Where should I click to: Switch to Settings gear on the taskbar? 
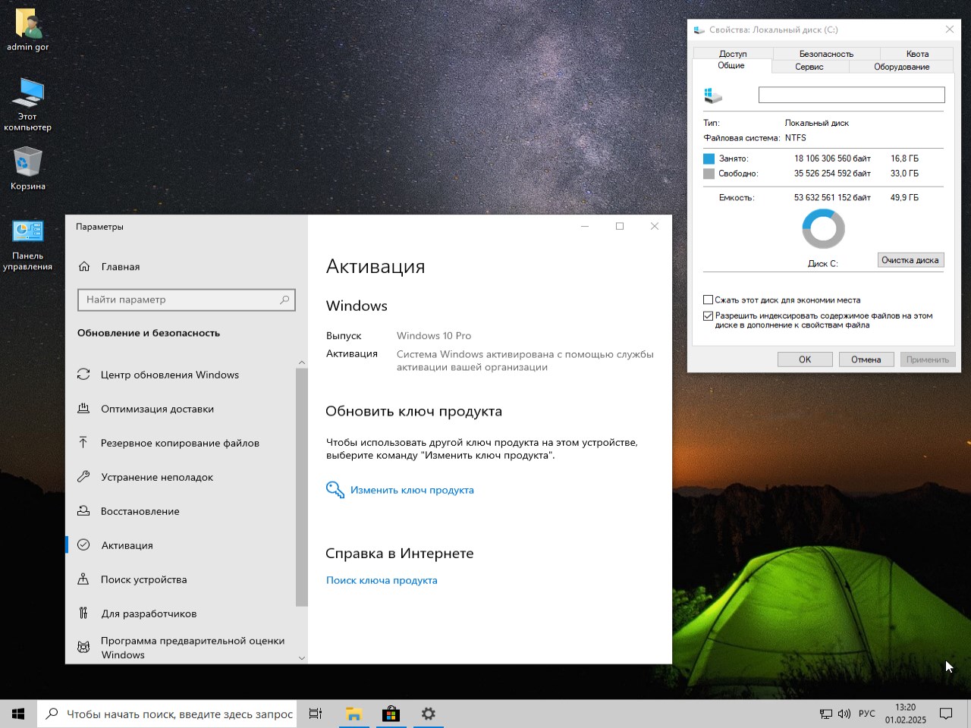(429, 714)
